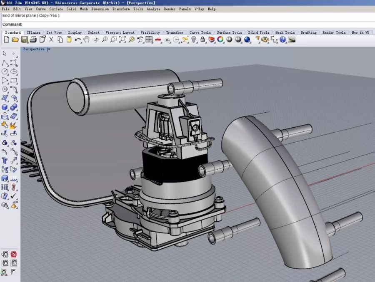The height and width of the screenshot is (282, 375).
Task: Click the Perspective viewport title label
Action: coord(34,49)
